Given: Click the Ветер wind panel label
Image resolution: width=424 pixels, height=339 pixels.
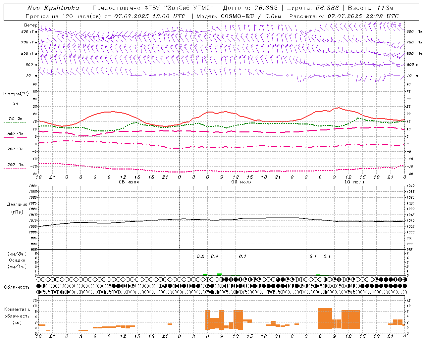Looking at the screenshot, I should coord(31,25).
